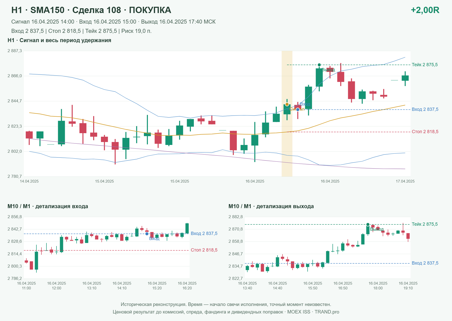This screenshot has width=452, height=321.
Task: Click the heading "M10 / M1 · детализация входа"
Action: tap(48, 206)
